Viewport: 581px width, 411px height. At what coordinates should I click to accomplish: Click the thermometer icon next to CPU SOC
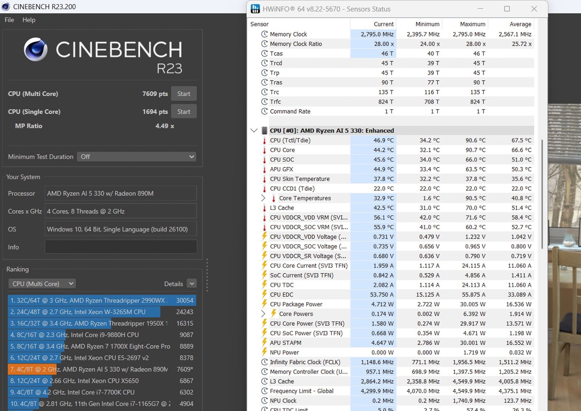point(264,160)
